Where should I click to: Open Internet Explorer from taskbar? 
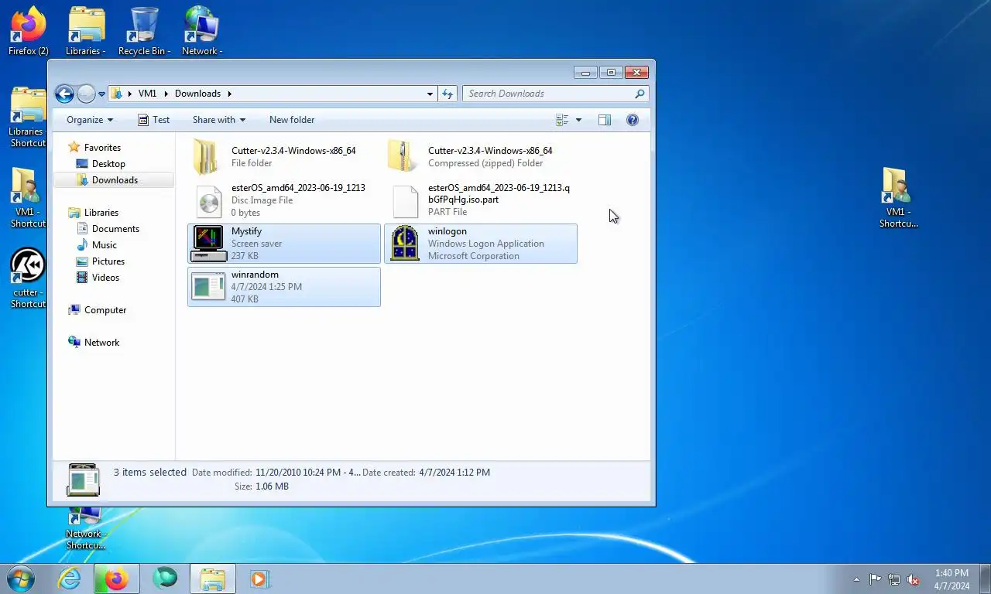click(x=69, y=579)
